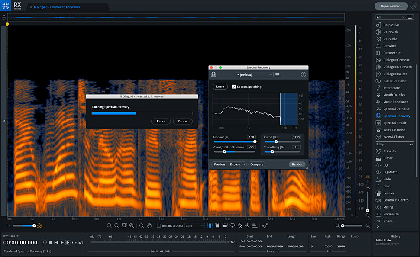This screenshot has height=257, width=420.
Task: Switch to N Gingold - I wanted to know.wav tab
Action: point(57,7)
